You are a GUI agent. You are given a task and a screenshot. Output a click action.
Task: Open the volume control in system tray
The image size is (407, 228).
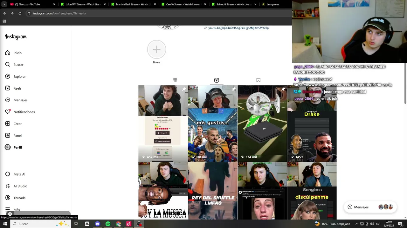(x=372, y=224)
